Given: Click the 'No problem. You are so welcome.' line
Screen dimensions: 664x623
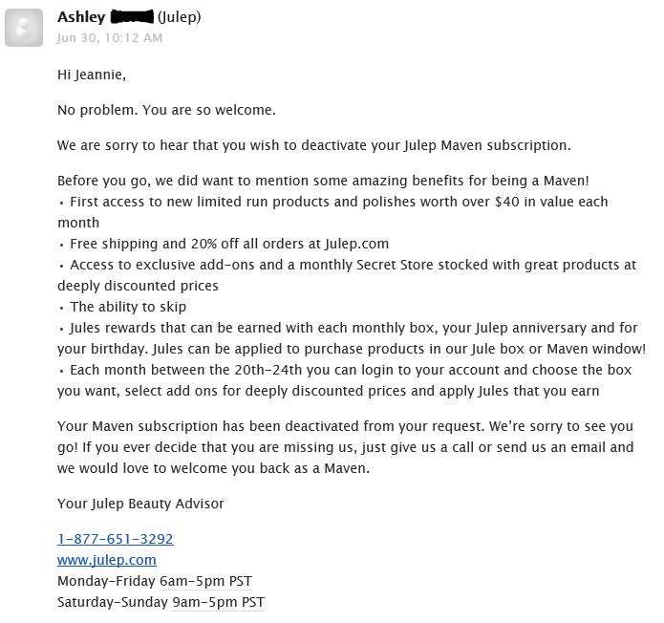Looking at the screenshot, I should 166,110.
